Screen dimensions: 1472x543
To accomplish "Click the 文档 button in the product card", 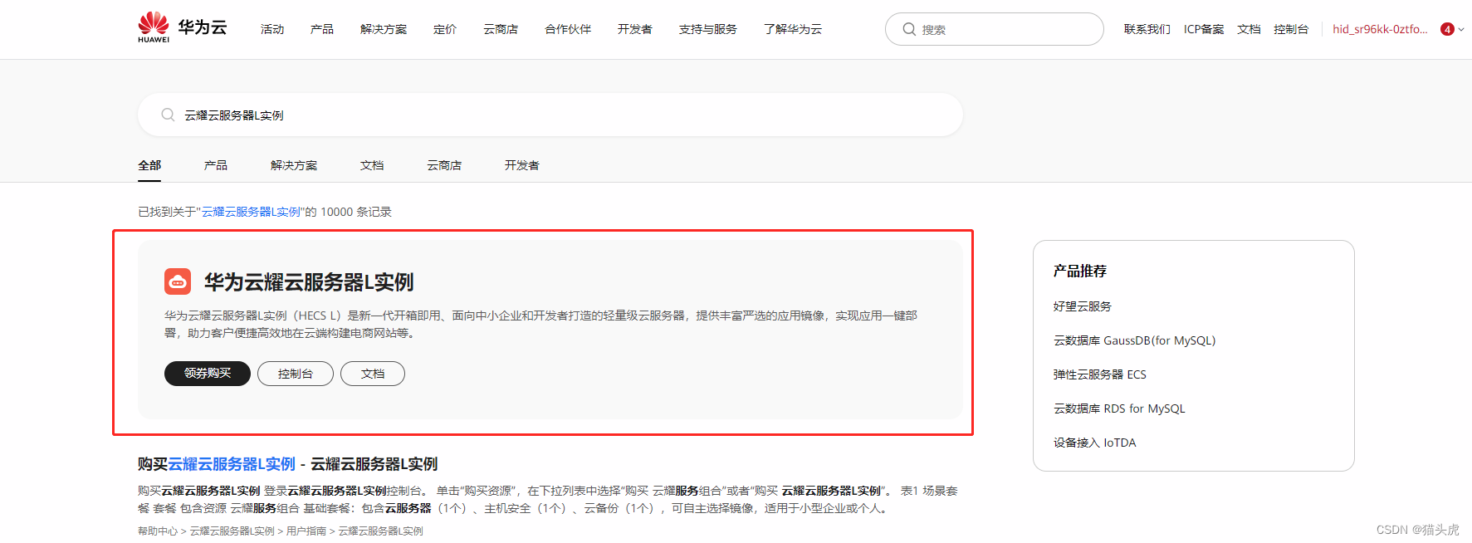I will point(373,374).
